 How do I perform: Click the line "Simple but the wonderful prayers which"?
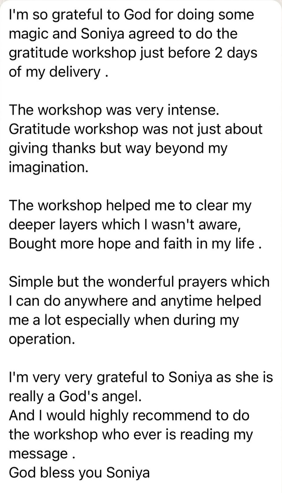(139, 282)
